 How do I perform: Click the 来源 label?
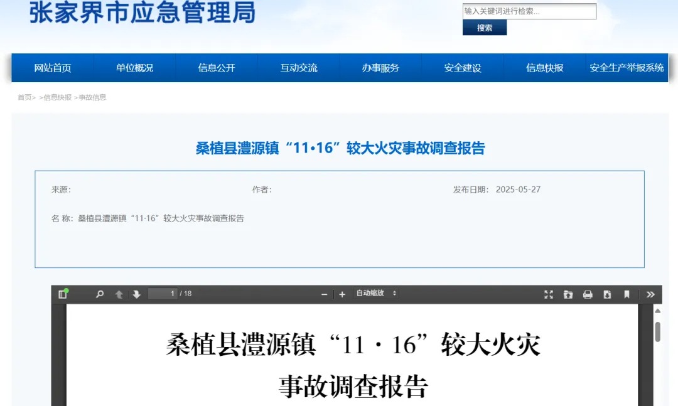(61, 190)
